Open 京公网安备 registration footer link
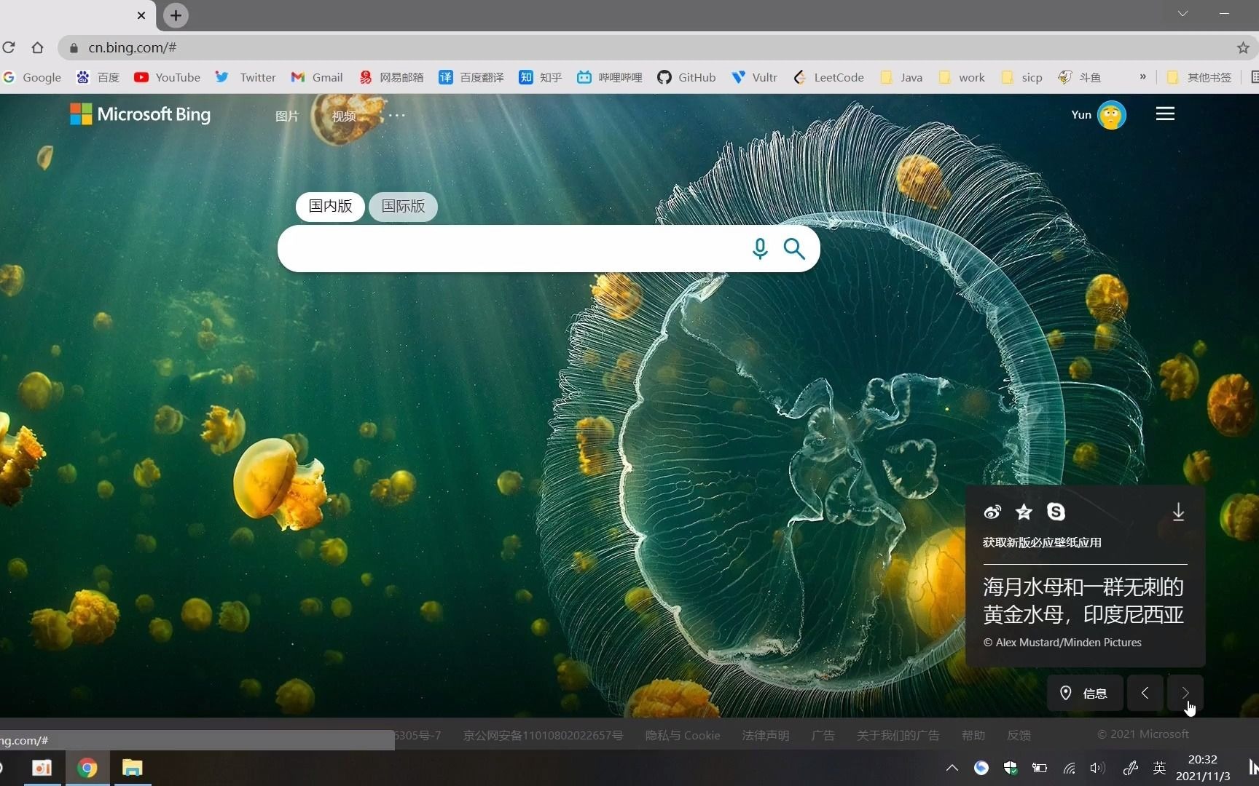 [x=543, y=735]
